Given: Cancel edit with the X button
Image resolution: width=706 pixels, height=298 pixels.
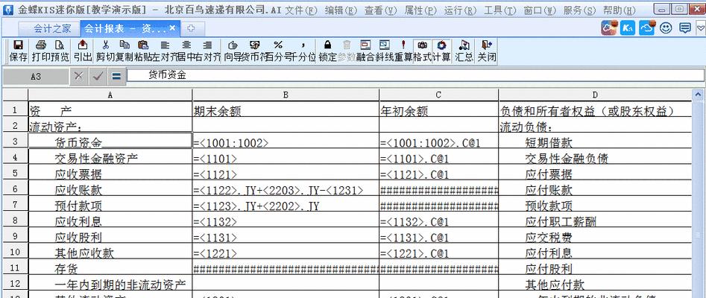Looking at the screenshot, I should pos(79,76).
